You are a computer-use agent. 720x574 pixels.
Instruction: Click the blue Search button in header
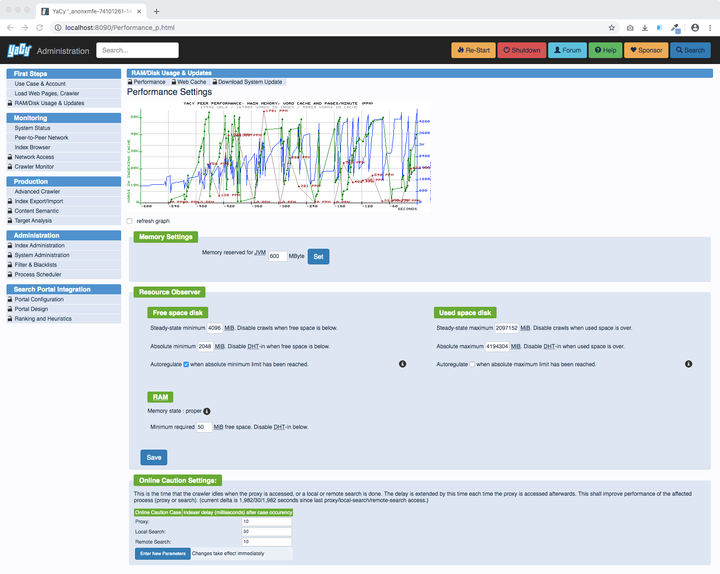(x=691, y=50)
